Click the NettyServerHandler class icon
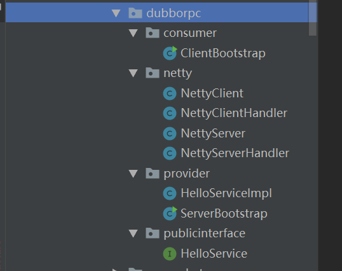 (170, 153)
